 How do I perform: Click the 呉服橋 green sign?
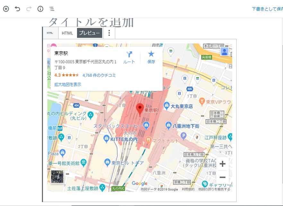207,57
